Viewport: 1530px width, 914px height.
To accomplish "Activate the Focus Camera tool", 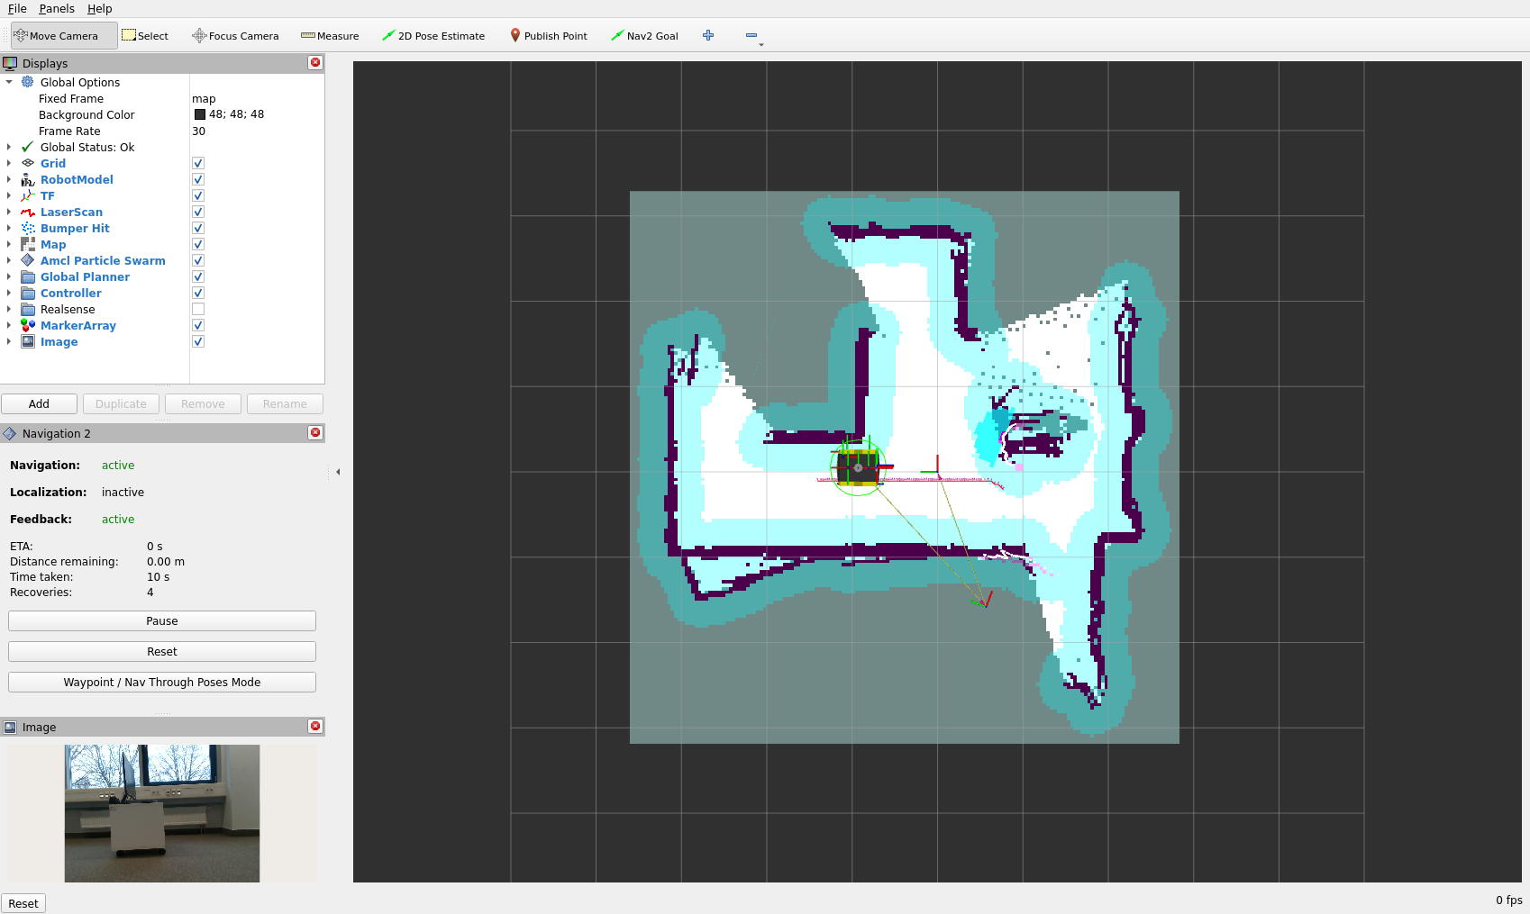I will click(x=235, y=36).
